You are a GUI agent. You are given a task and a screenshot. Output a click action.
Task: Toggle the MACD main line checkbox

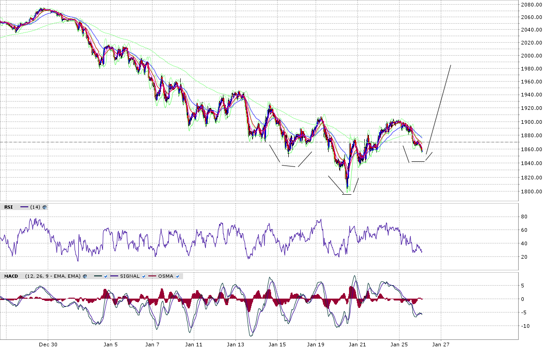106,276
